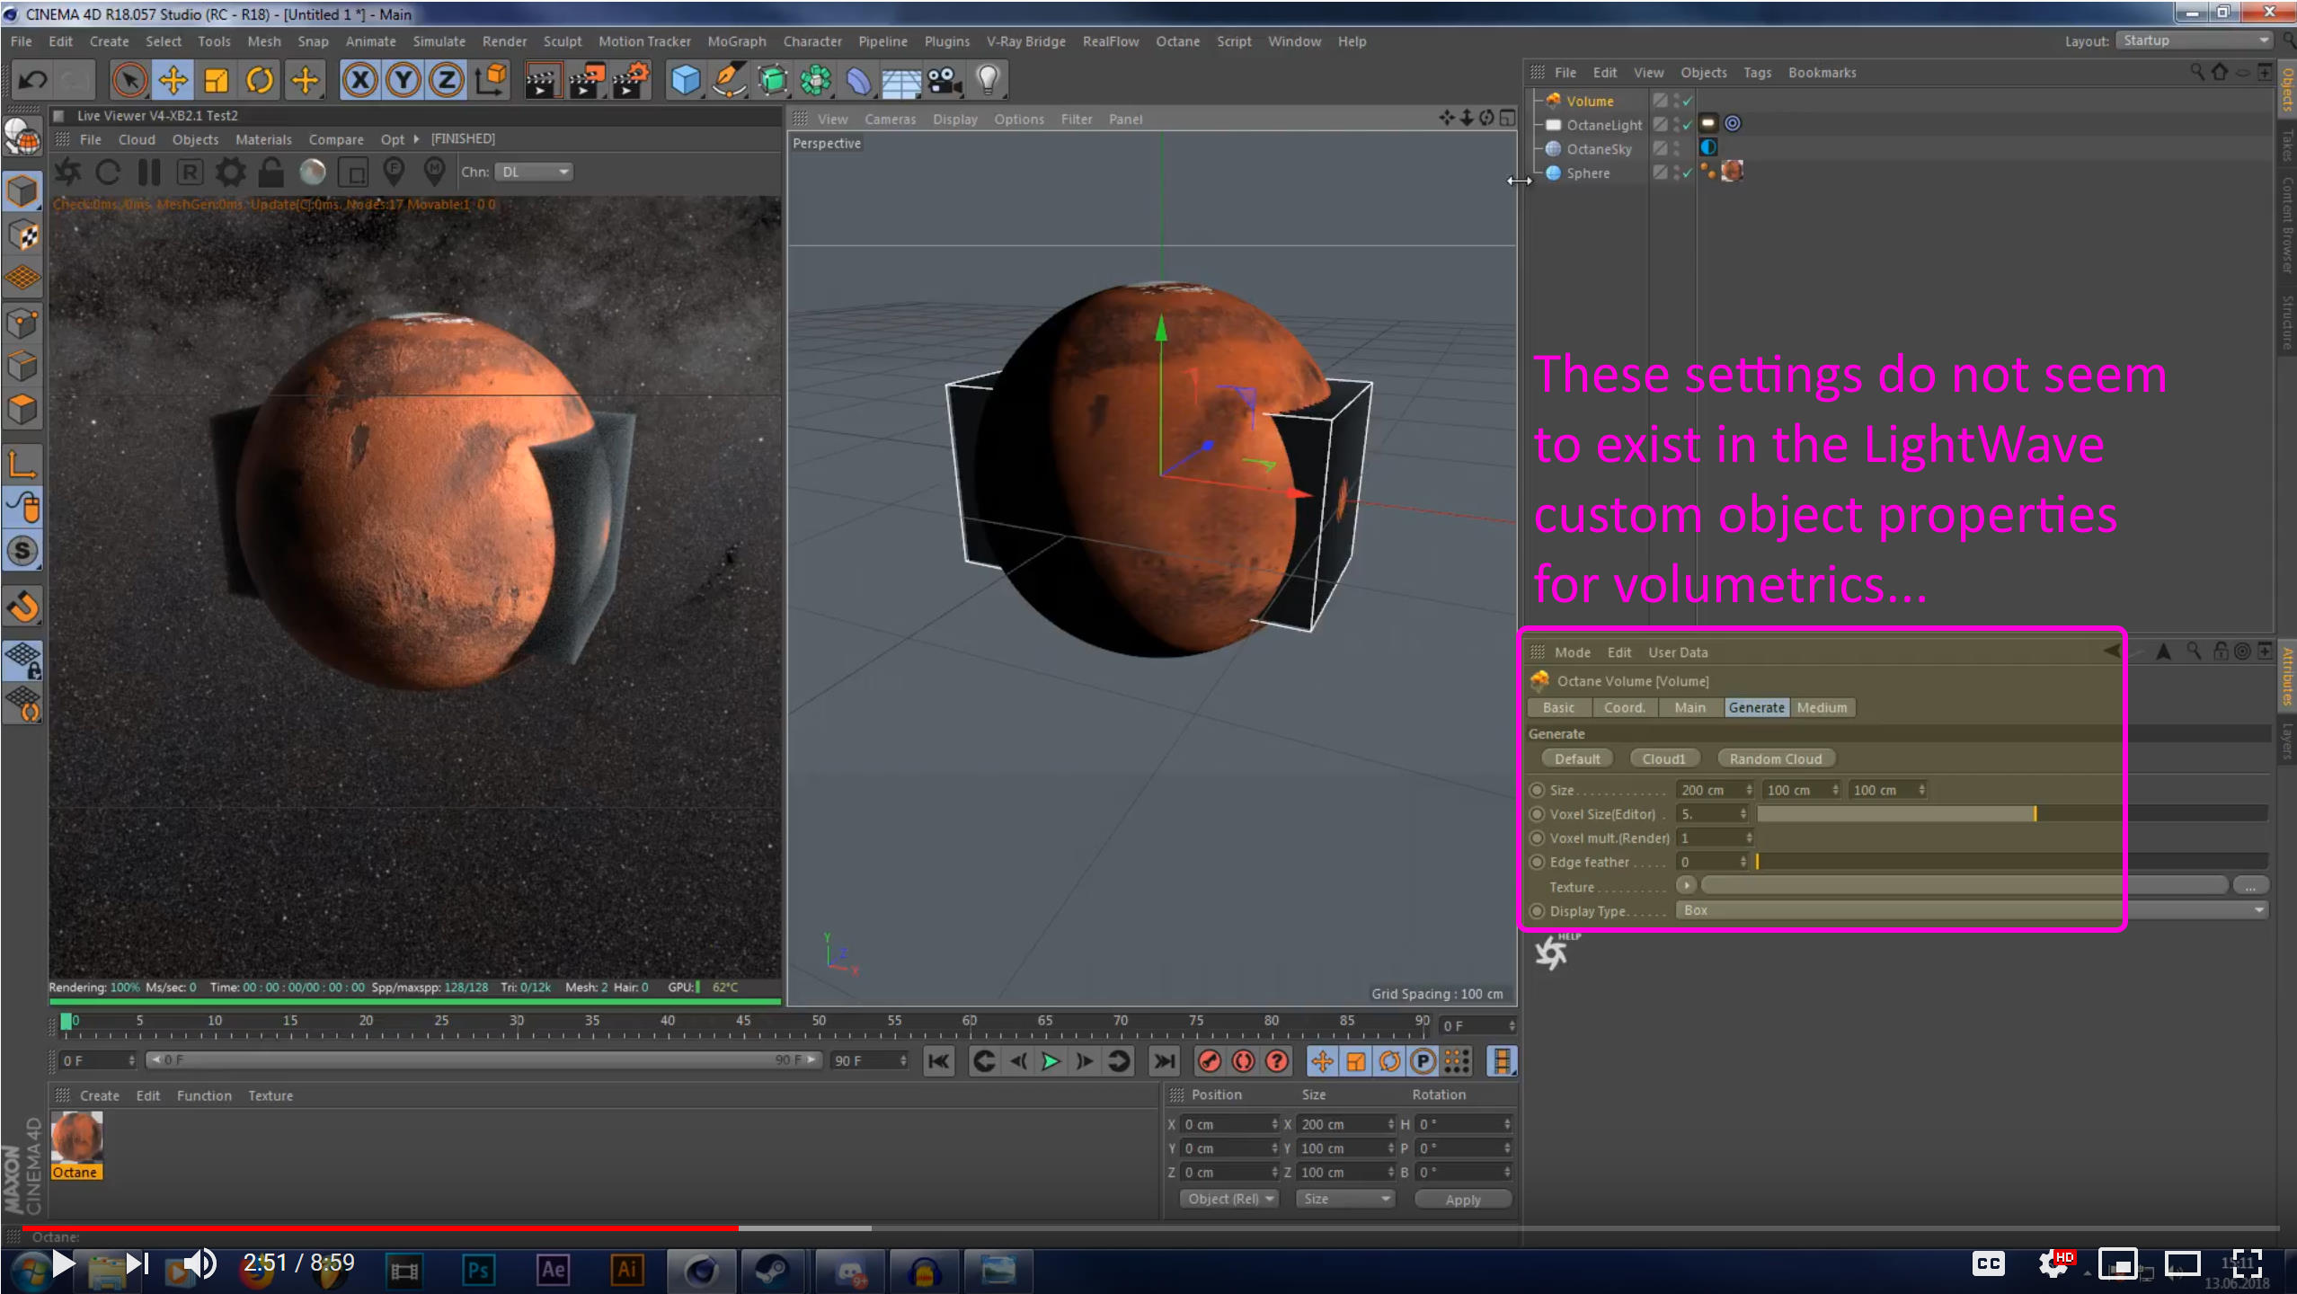Toggle Size parameter animation dot

(x=1537, y=790)
